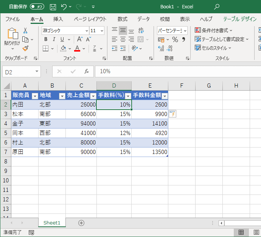Click the Copy icon
Image resolution: width=261 pixels, height=237 pixels.
25,39
